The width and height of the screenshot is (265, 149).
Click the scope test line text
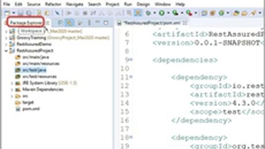pos(227,112)
